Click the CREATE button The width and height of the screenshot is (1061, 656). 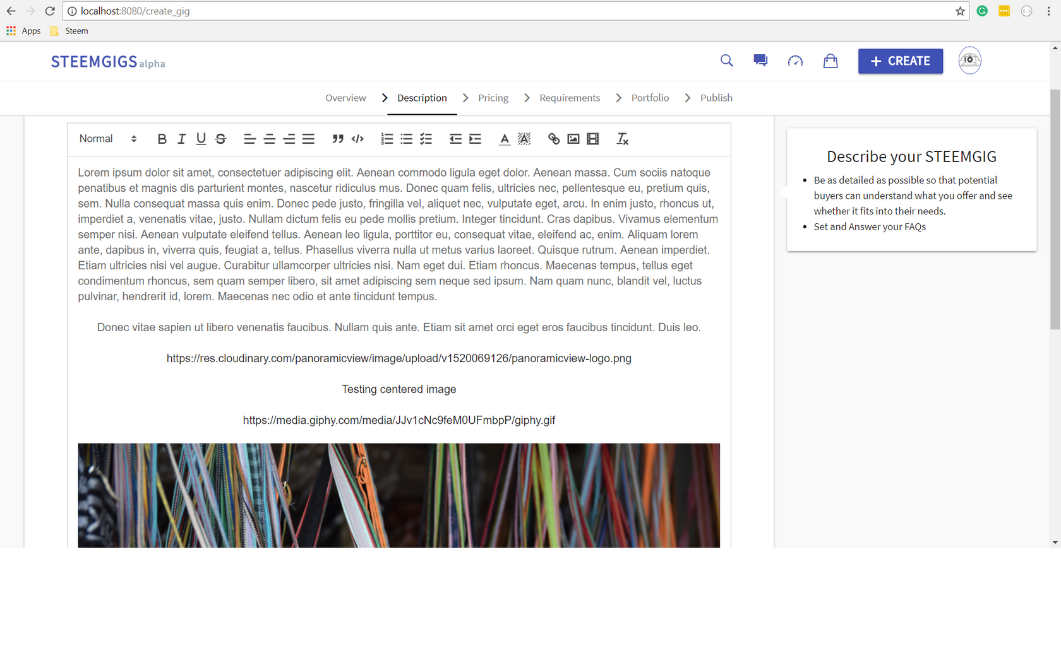(x=901, y=61)
